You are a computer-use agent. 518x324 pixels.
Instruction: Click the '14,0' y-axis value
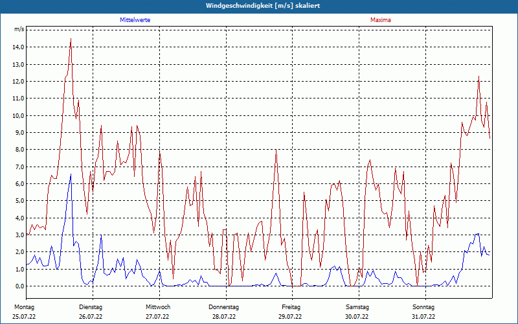click(x=19, y=47)
